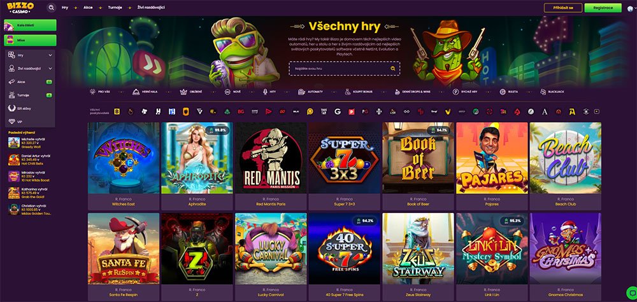Select the Herní hala category
Screen dimensions: 637x302
click(x=145, y=92)
